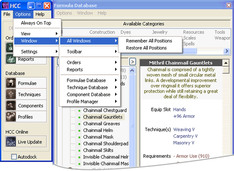Expand the View submenu arrow

(57, 34)
